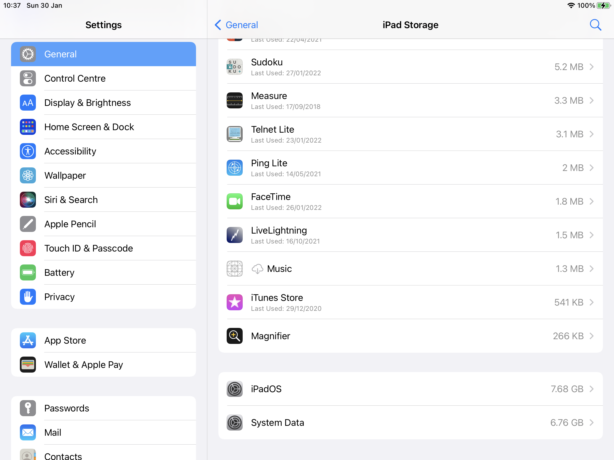Tap FaceTime's Last Used 26/01/2022 text
Image resolution: width=614 pixels, height=460 pixels.
[x=286, y=208]
